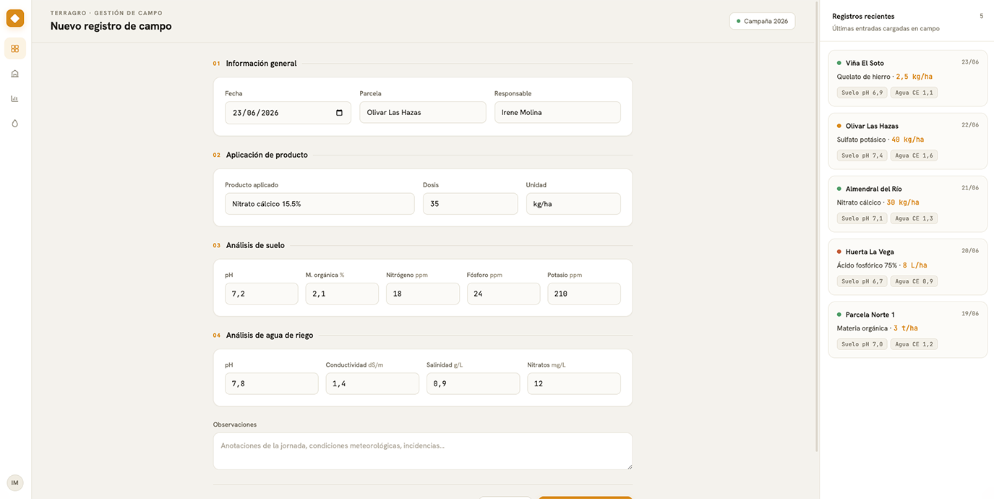This screenshot has width=994, height=499.
Task: Click the Registros recientes panel heading
Action: coord(863,16)
